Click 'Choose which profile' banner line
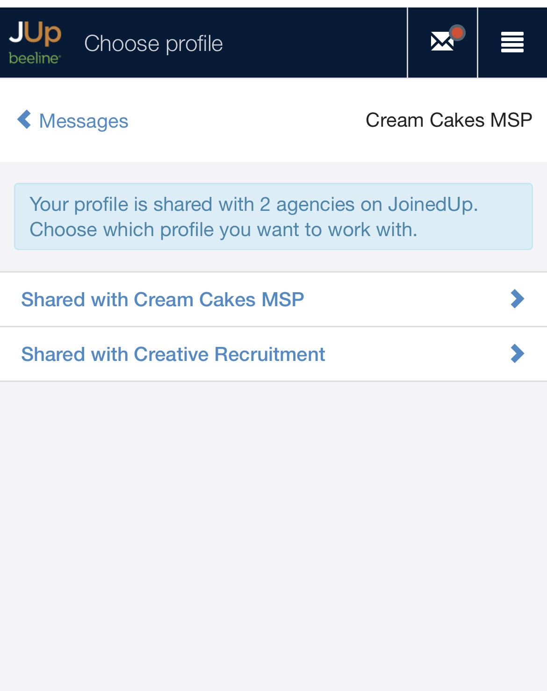Screen dimensions: 547x691 pyautogui.click(x=223, y=230)
